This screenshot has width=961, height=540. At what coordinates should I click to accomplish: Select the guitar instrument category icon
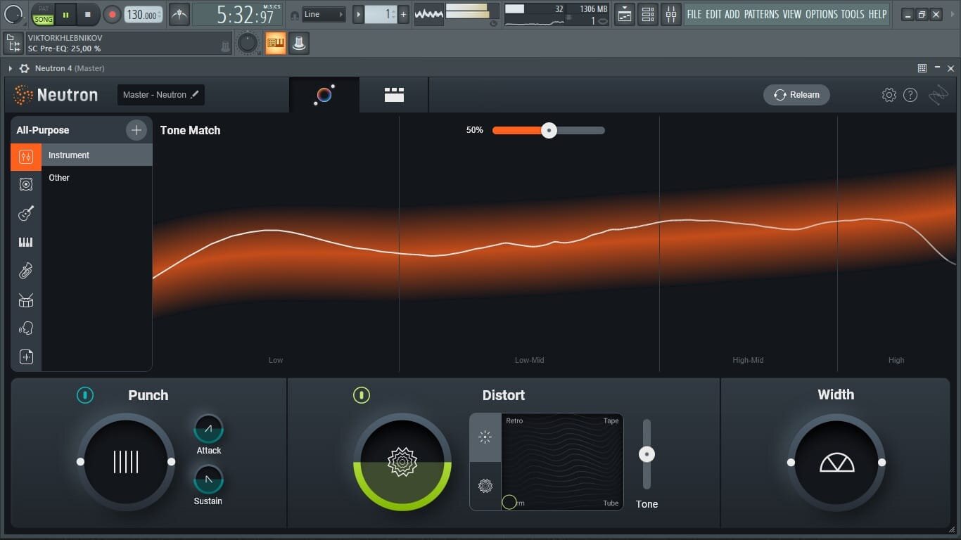pyautogui.click(x=26, y=213)
